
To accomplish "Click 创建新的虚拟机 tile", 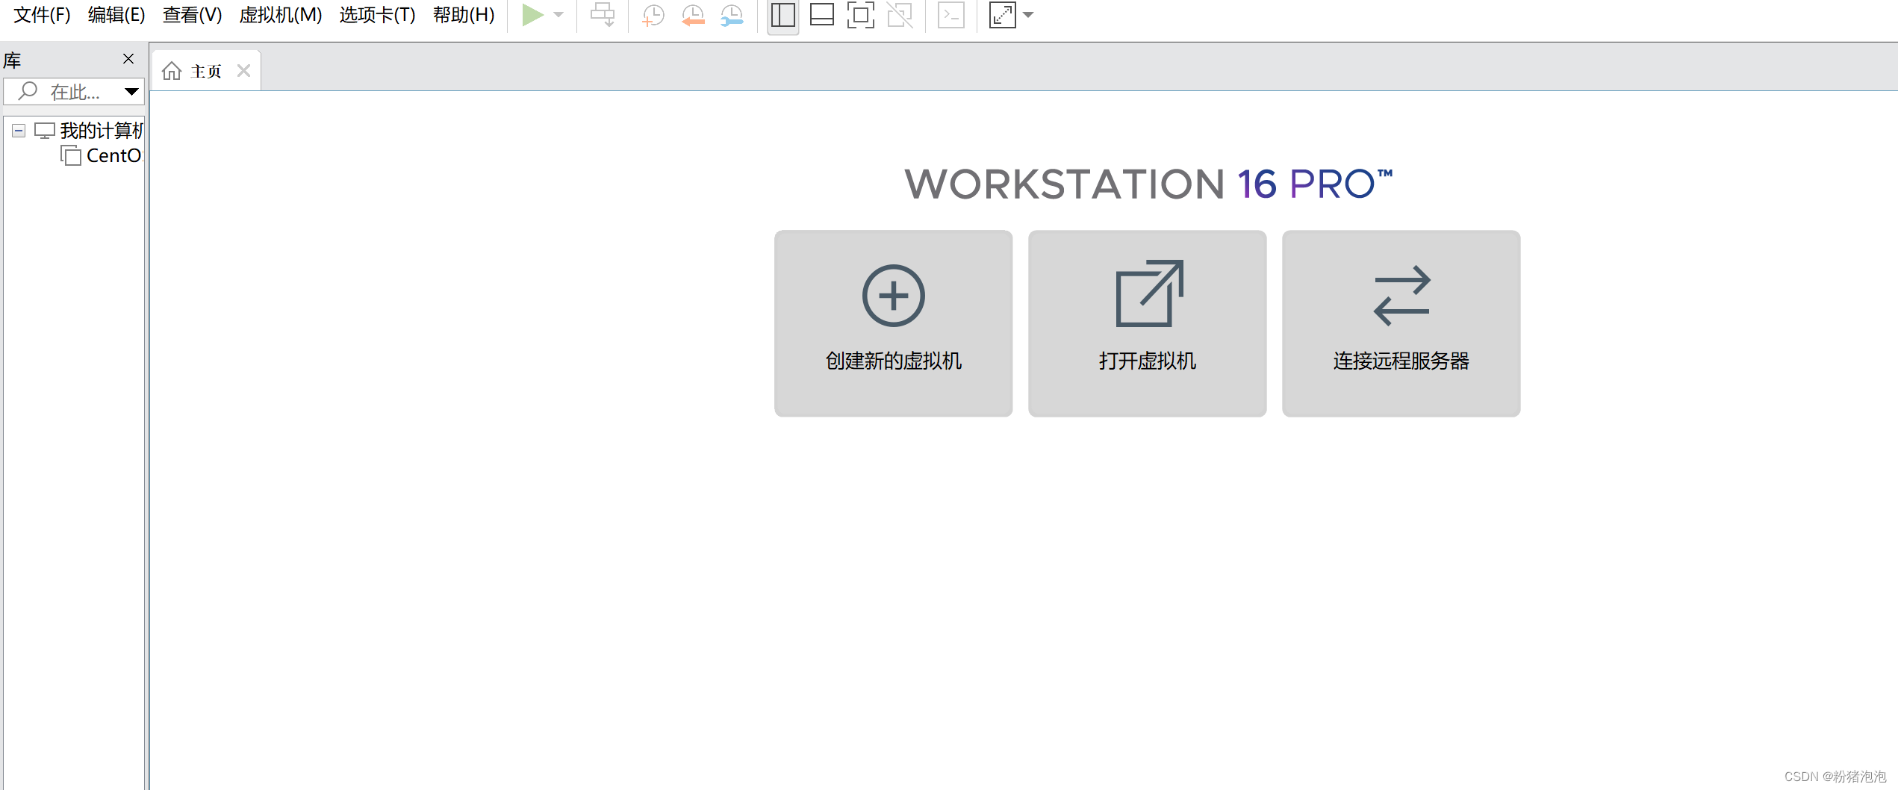I will [893, 323].
